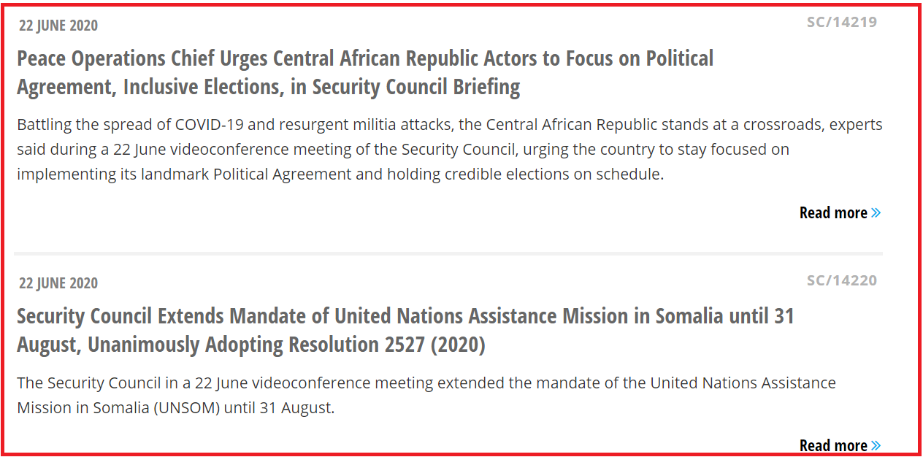Open the Somalia Assistance Mission mandate headline

click(x=405, y=330)
